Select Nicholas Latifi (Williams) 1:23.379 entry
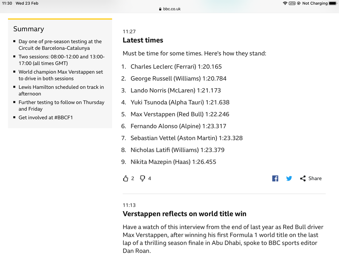 [x=178, y=150]
